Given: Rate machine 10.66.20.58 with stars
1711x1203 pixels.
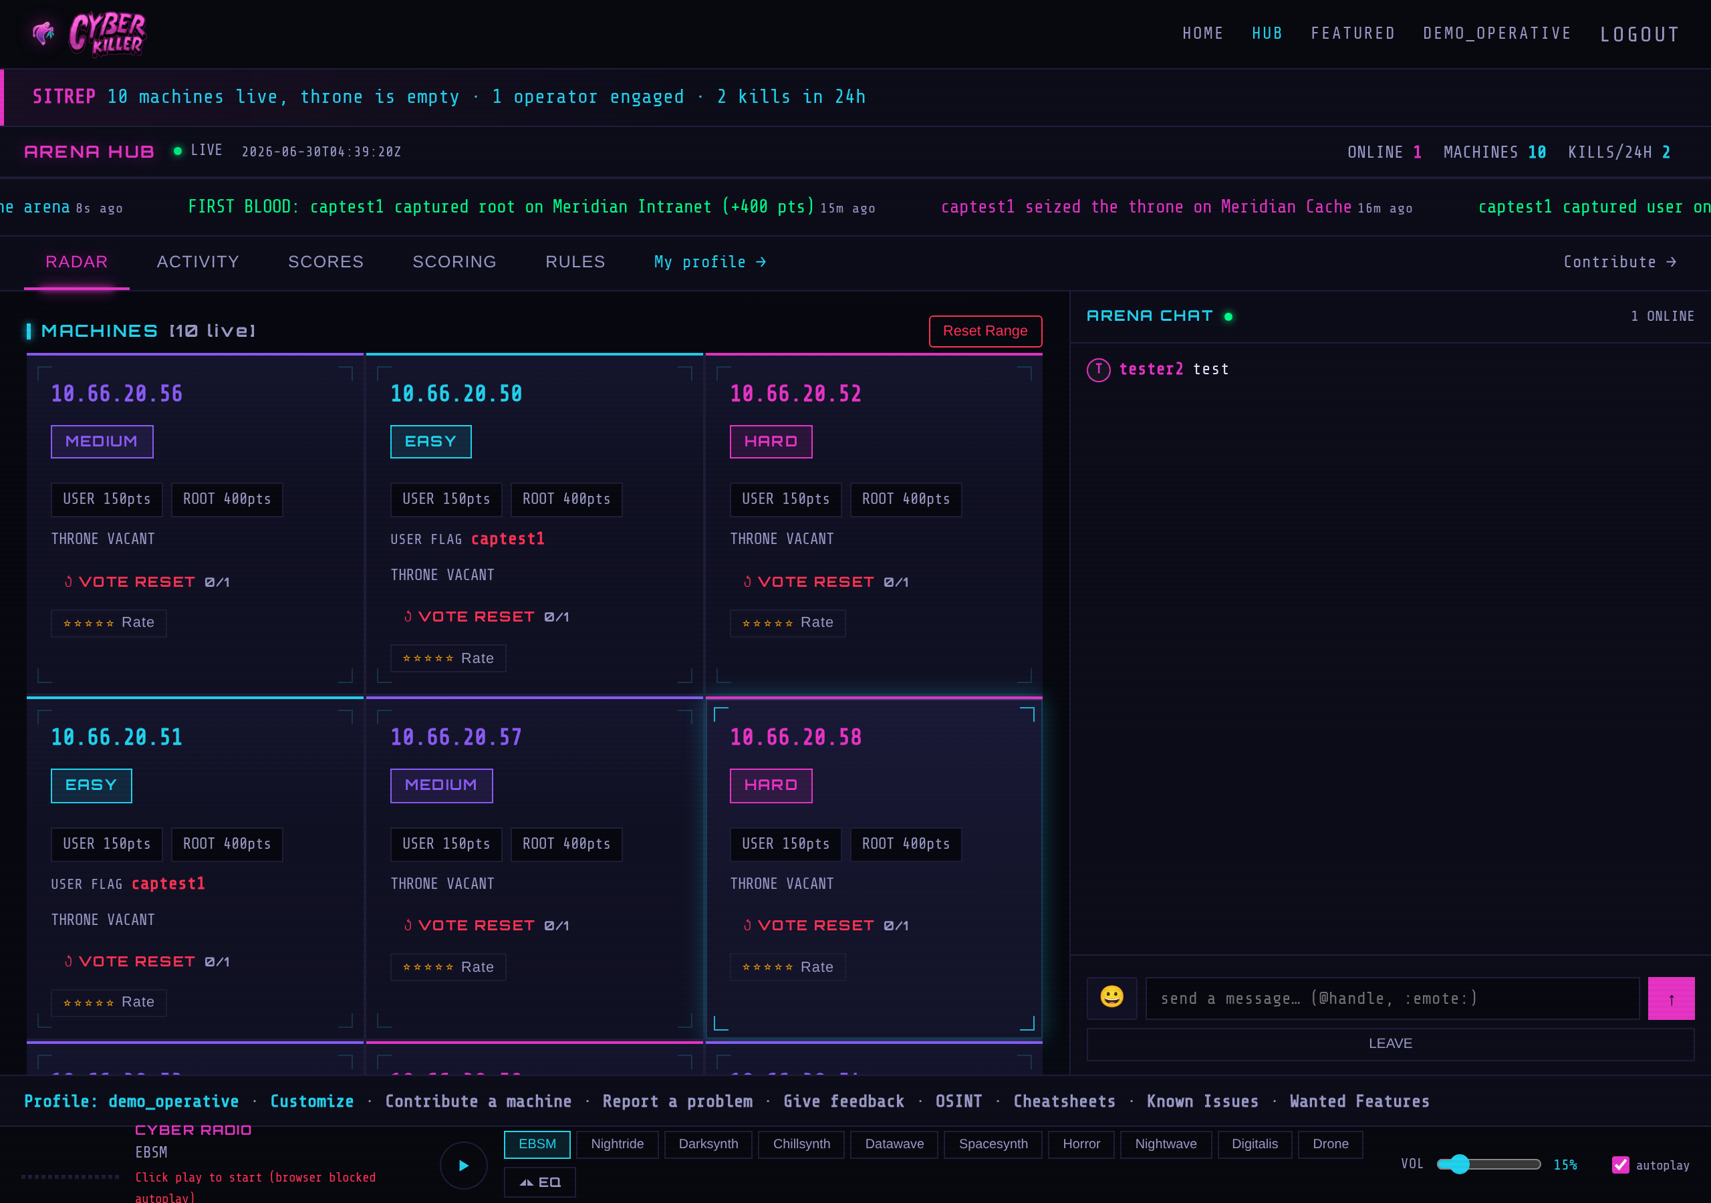Looking at the screenshot, I should coord(788,966).
